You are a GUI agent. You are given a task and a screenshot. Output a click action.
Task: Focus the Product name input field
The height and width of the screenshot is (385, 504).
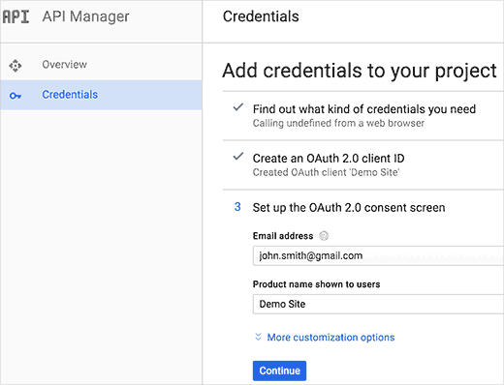point(378,304)
